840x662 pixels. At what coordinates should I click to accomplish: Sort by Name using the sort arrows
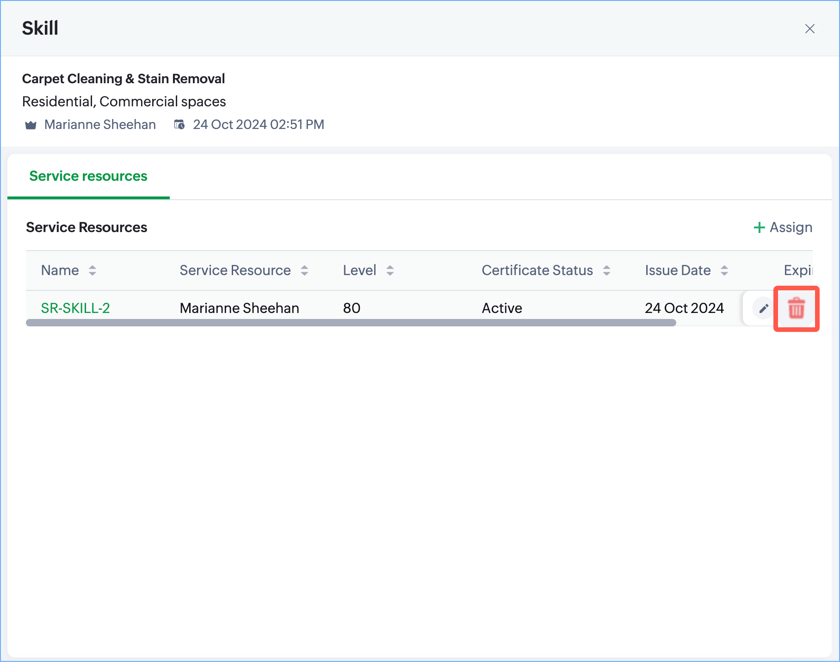coord(93,270)
